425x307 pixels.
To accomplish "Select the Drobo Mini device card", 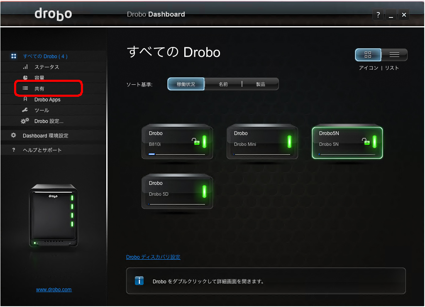I will click(x=262, y=142).
